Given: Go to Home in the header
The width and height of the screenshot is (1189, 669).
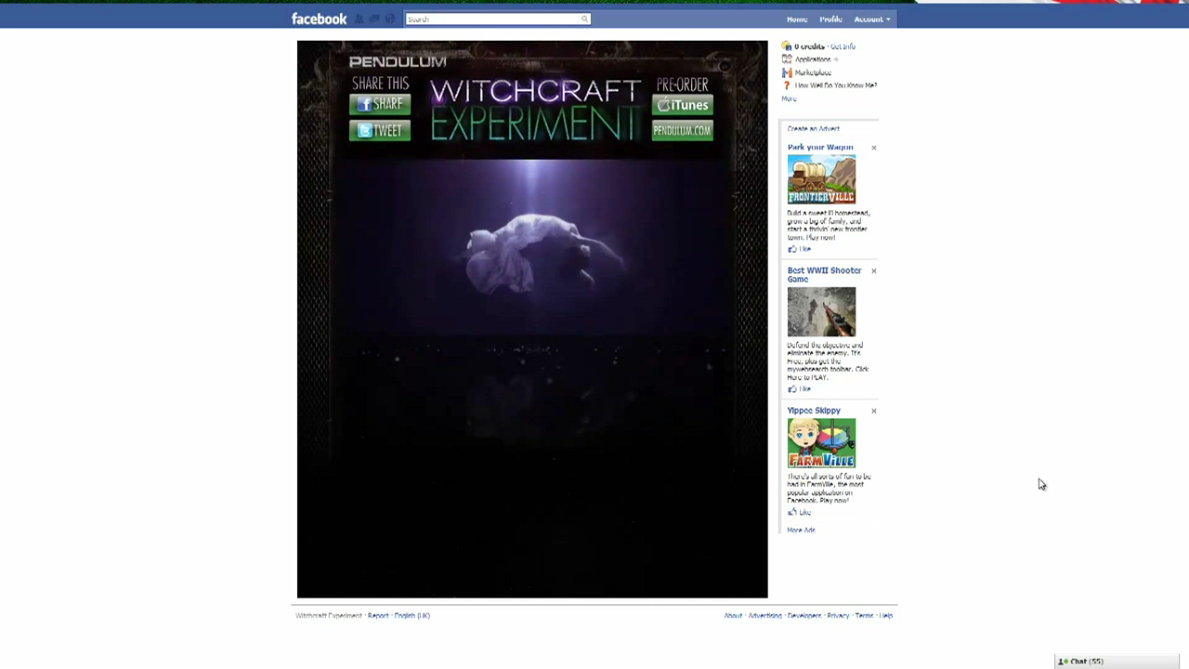Looking at the screenshot, I should click(x=797, y=20).
